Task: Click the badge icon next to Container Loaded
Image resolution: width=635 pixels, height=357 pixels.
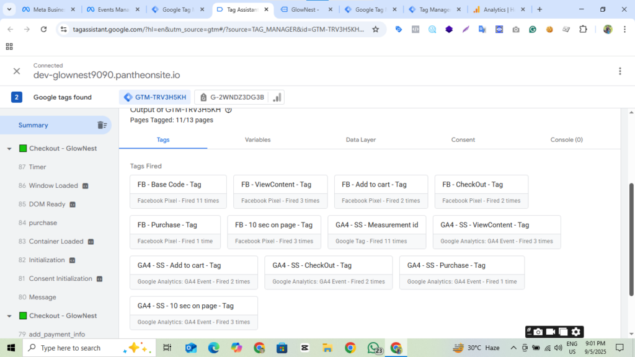Action: [x=91, y=242]
